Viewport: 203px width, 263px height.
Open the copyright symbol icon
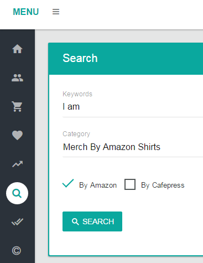click(x=17, y=251)
